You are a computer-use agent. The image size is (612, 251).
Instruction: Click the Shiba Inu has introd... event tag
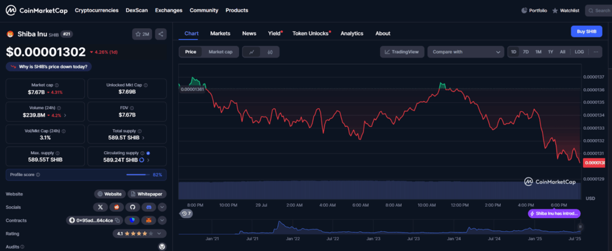point(554,213)
